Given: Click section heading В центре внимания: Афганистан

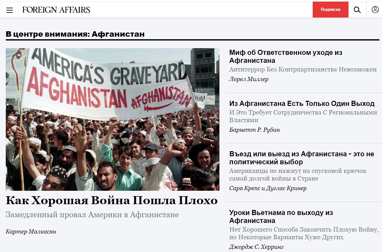Looking at the screenshot, I should point(75,34).
